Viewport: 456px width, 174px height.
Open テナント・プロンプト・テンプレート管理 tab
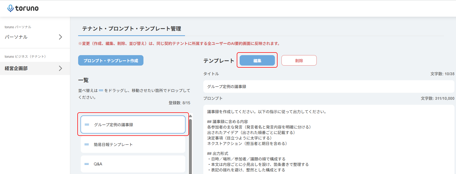coord(131,29)
